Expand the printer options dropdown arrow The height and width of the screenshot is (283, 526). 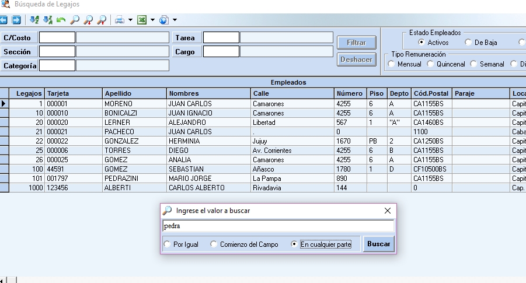tap(131, 20)
